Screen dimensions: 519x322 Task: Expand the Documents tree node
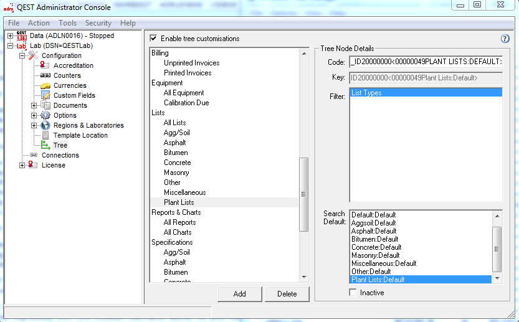[34, 105]
